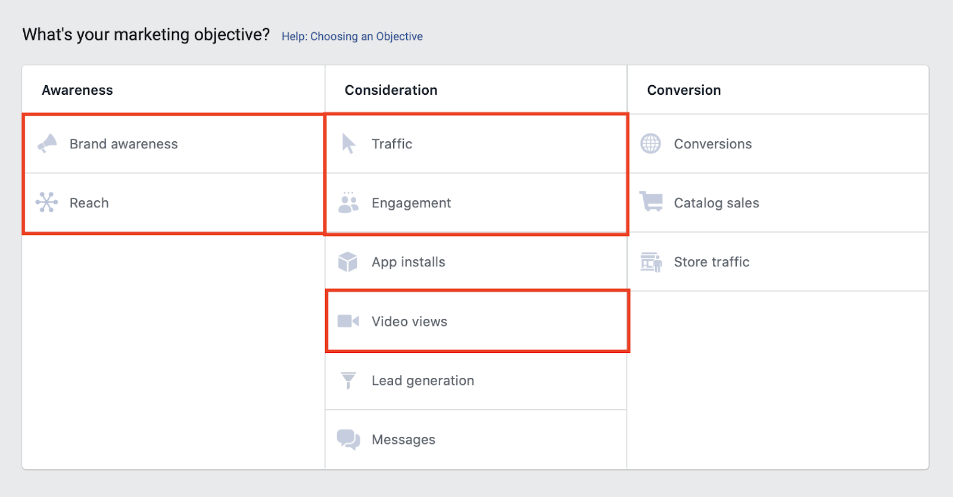Select the Traffic cursor icon

pyautogui.click(x=349, y=144)
